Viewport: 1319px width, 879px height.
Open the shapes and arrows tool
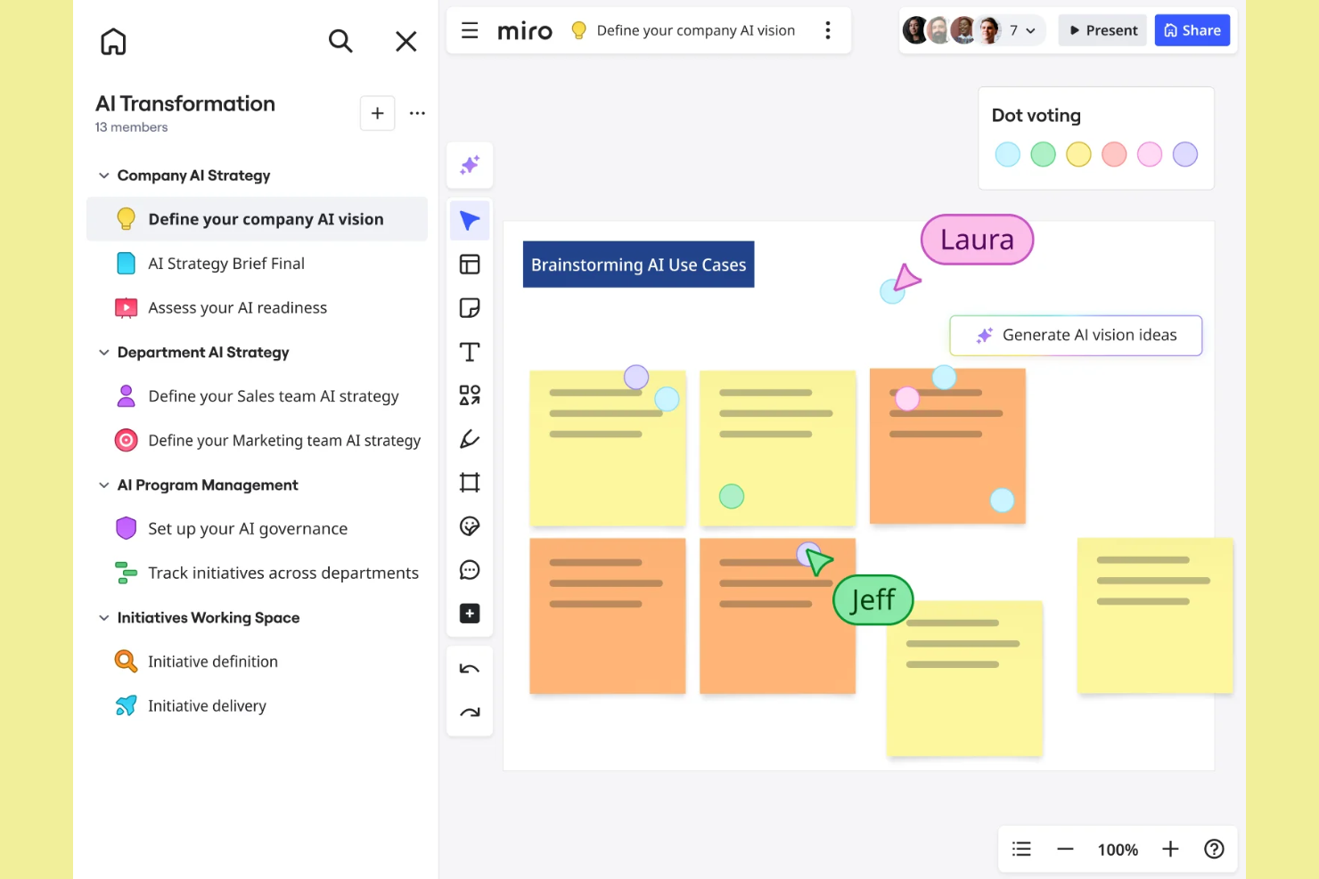click(x=470, y=395)
